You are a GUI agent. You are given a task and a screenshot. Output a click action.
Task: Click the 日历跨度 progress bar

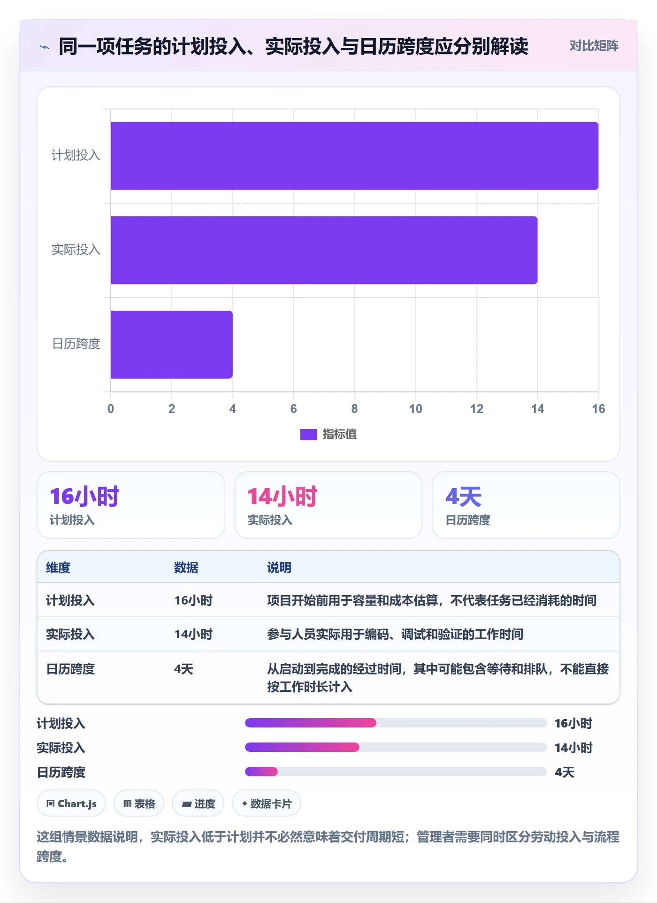tap(396, 772)
